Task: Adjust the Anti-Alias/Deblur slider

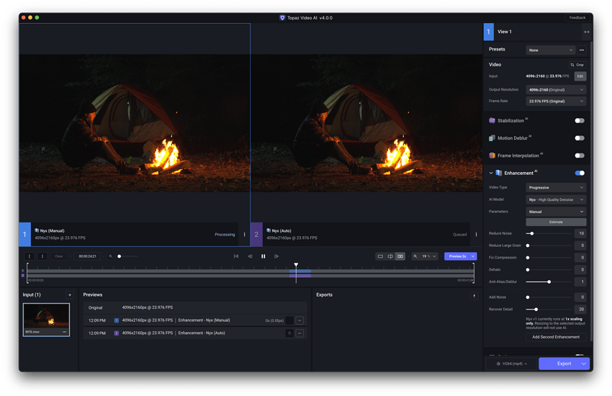Action: pyautogui.click(x=549, y=282)
